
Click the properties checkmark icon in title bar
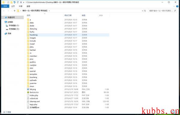pyautogui.click(x=8, y=2)
